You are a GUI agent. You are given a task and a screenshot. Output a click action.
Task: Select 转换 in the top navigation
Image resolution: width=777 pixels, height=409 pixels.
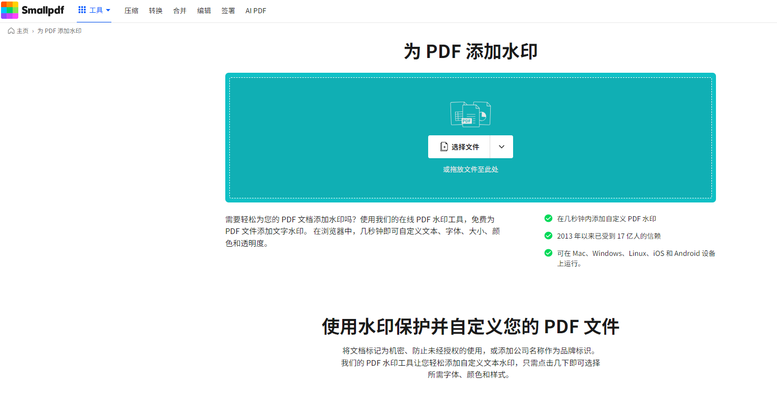coord(156,11)
